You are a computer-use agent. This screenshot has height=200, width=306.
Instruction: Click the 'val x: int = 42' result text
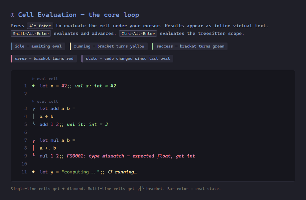[95, 86]
